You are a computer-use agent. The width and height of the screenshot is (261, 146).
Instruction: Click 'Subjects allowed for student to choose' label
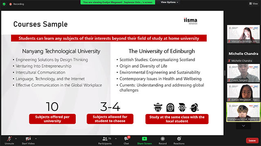pos(110,119)
